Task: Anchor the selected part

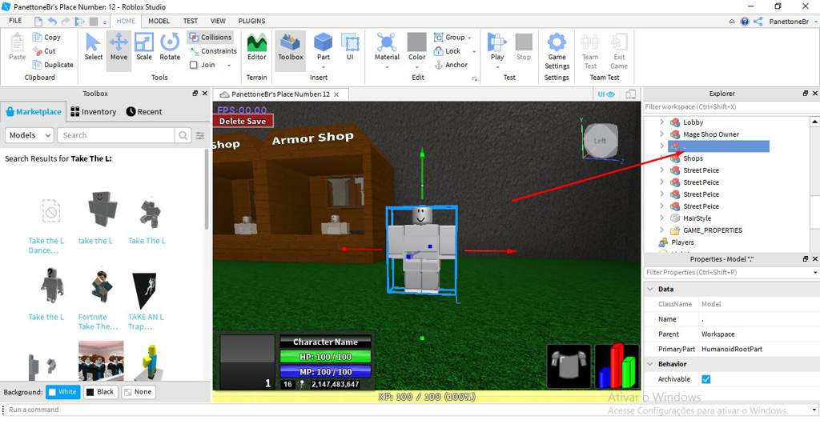Action: click(451, 65)
